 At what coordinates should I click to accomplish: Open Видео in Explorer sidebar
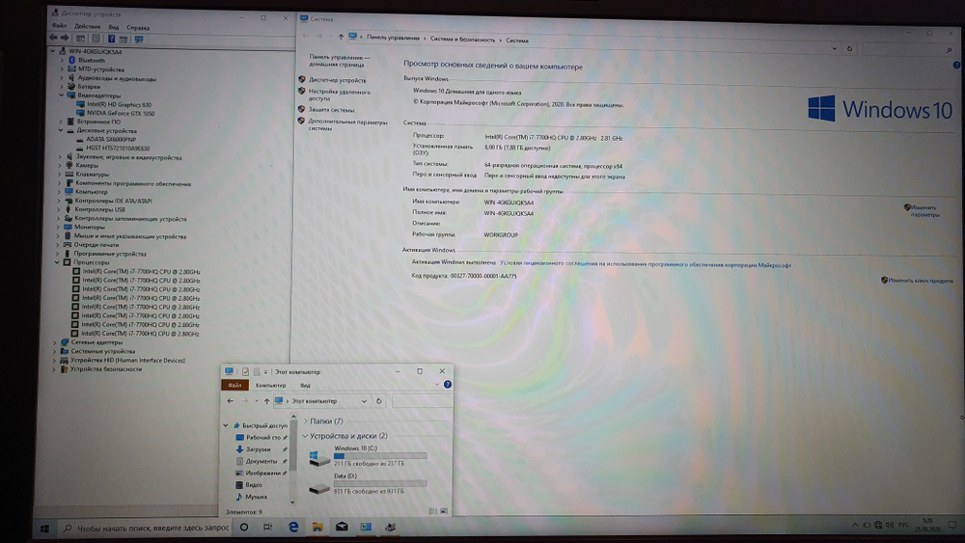(254, 485)
